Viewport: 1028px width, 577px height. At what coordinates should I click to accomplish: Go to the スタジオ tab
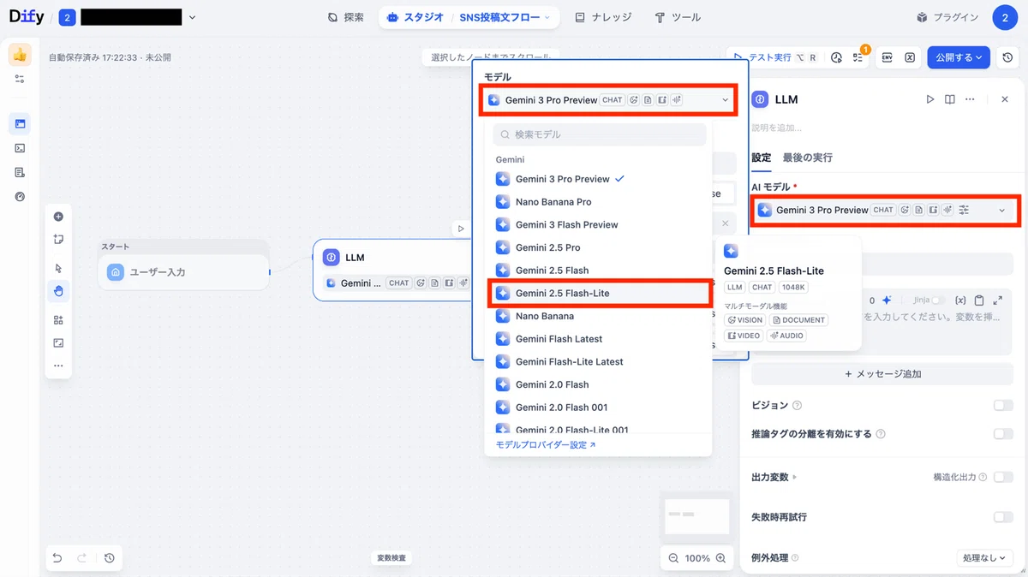(x=415, y=17)
